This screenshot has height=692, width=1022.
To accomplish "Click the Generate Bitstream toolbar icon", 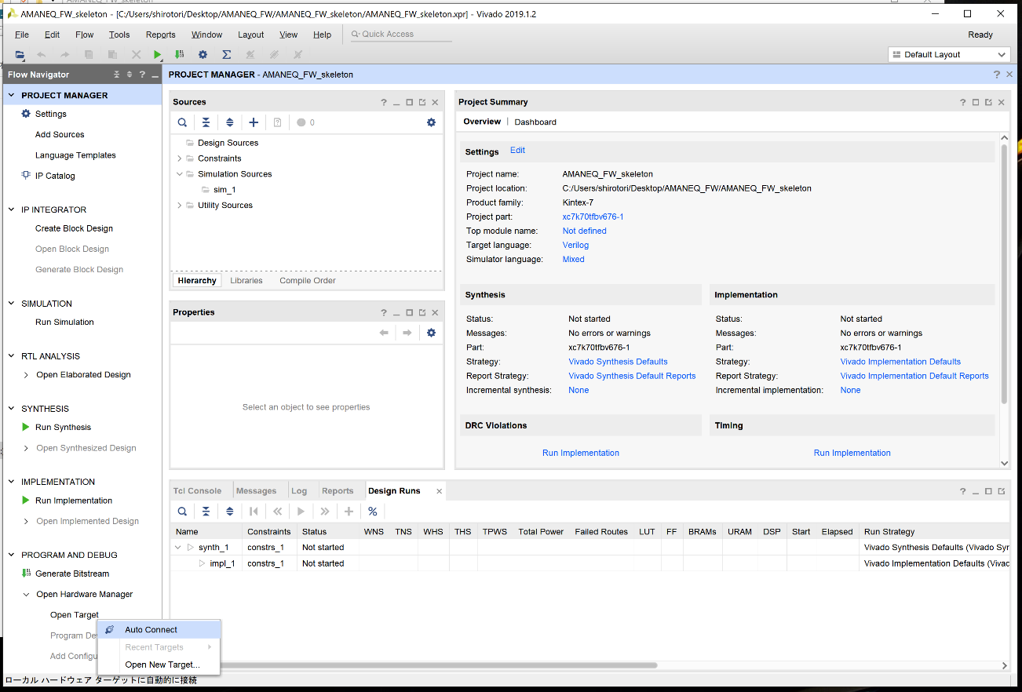I will (180, 55).
